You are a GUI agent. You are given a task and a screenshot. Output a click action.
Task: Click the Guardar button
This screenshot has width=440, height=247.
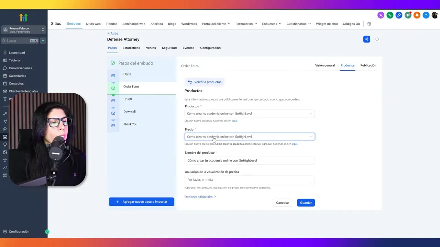pyautogui.click(x=306, y=203)
